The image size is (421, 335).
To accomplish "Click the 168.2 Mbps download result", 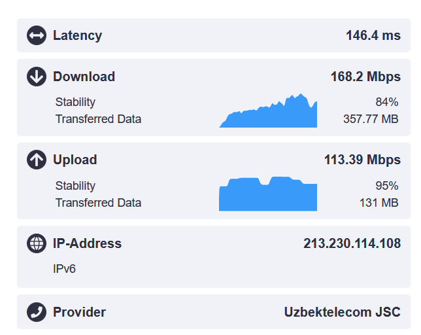I will click(365, 77).
